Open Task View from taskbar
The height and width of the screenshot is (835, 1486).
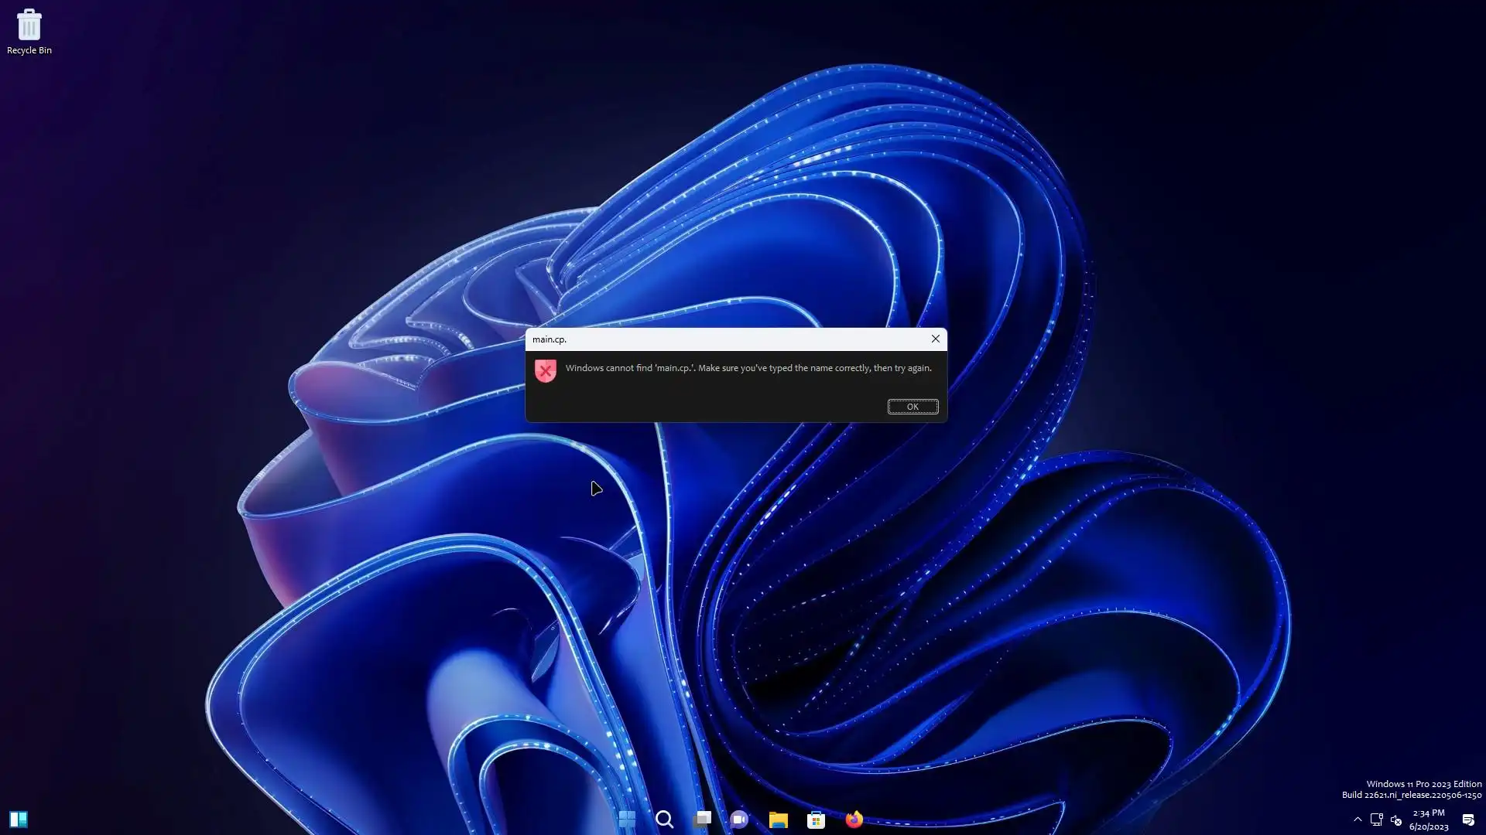tap(702, 819)
